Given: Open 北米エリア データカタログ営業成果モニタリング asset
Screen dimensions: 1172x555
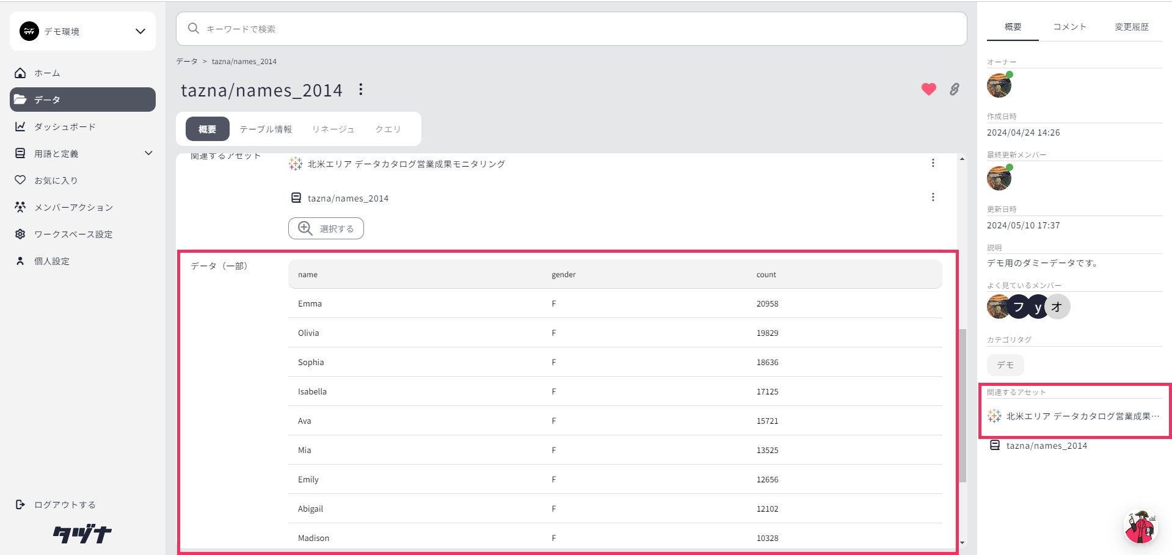Looking at the screenshot, I should [406, 164].
